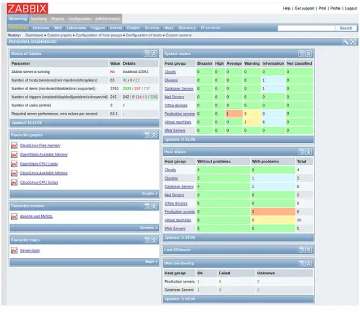Click 'Configuration of host groups' history entry
The width and height of the screenshot is (360, 314).
click(x=99, y=35)
